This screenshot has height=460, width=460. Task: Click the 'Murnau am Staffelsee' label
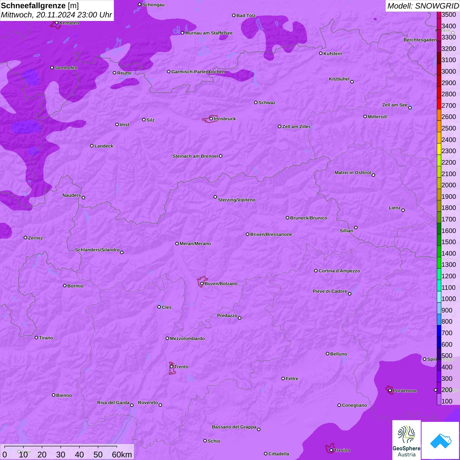coord(209,33)
